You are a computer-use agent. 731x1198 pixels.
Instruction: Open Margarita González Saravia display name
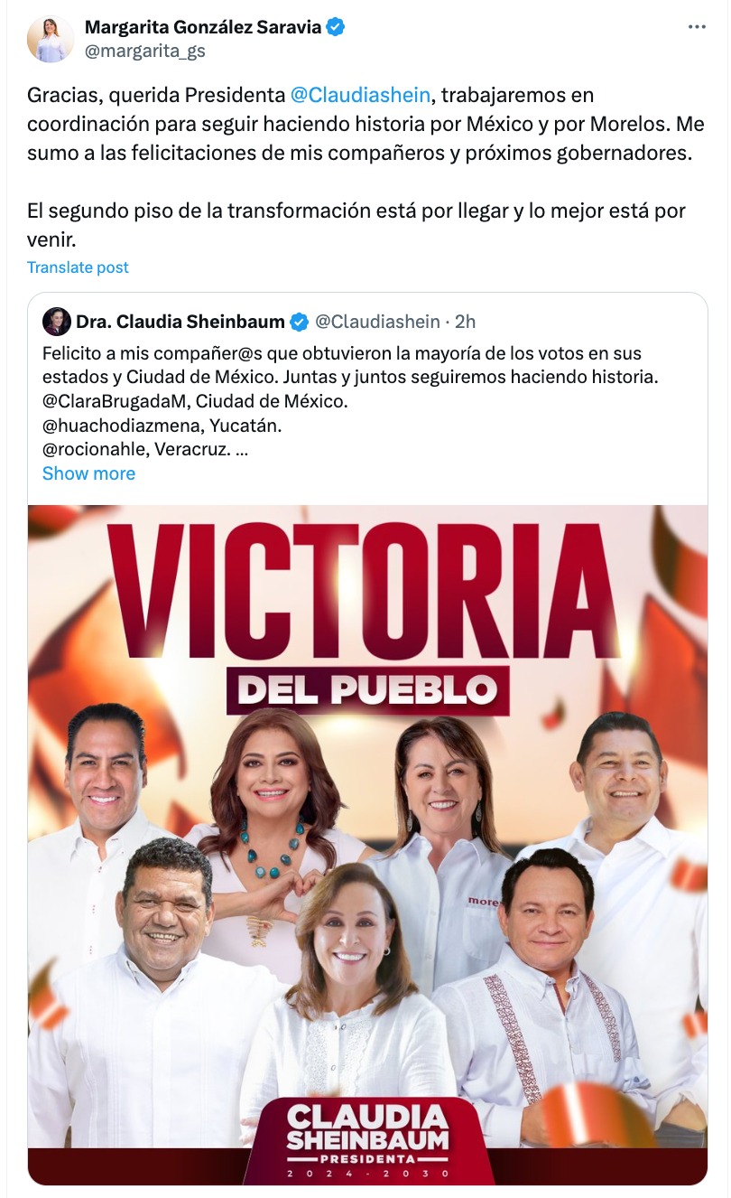pyautogui.click(x=203, y=27)
